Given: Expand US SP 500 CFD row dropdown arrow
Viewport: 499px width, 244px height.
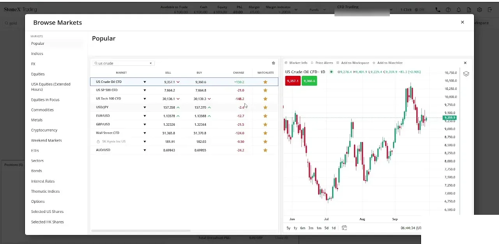Looking at the screenshot, I should tap(145, 90).
